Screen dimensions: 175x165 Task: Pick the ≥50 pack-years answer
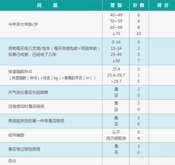click(116, 61)
